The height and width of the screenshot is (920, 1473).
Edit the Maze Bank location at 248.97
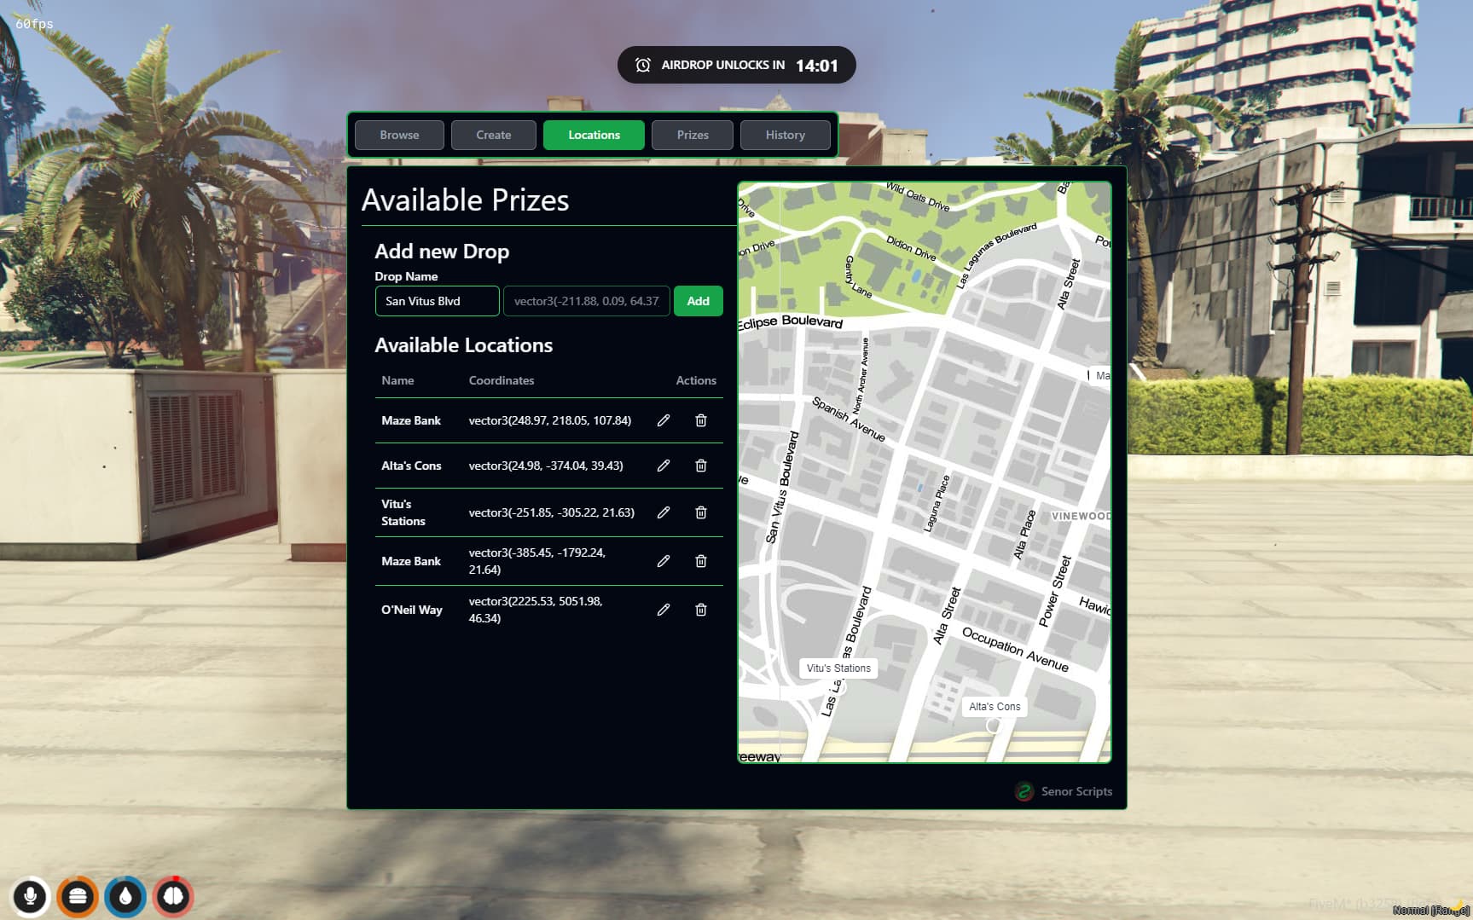click(x=664, y=420)
